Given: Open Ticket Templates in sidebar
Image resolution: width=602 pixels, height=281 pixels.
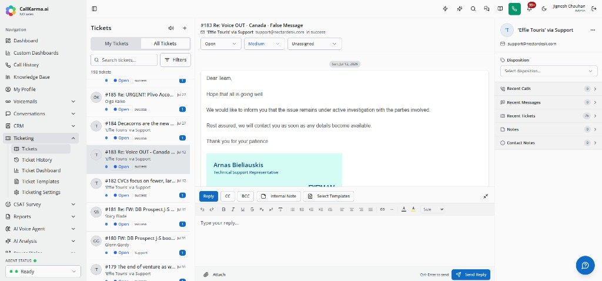Looking at the screenshot, I should 41,182.
